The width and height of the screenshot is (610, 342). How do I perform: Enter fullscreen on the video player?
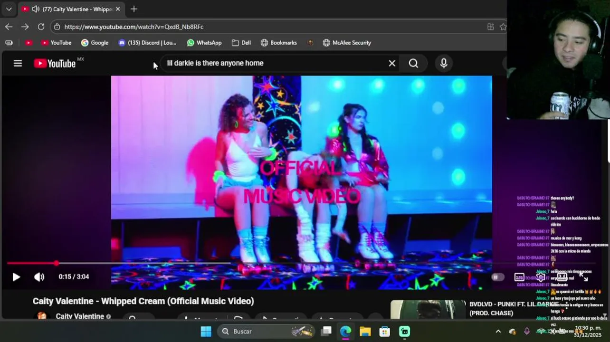click(x=583, y=277)
